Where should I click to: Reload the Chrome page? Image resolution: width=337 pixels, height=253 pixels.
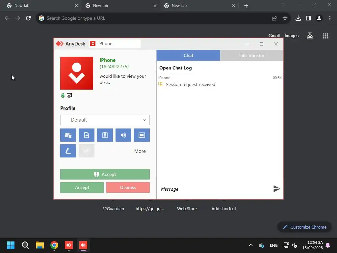point(28,18)
